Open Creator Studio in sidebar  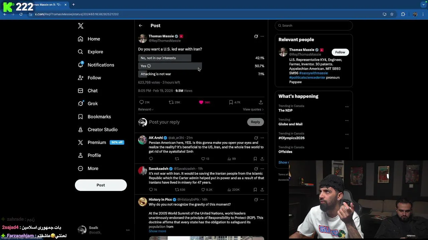click(x=98, y=130)
